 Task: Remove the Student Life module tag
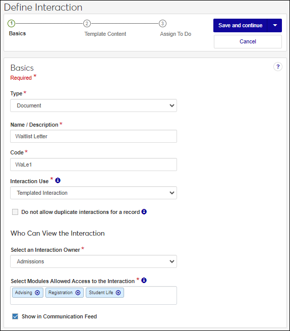(x=118, y=293)
